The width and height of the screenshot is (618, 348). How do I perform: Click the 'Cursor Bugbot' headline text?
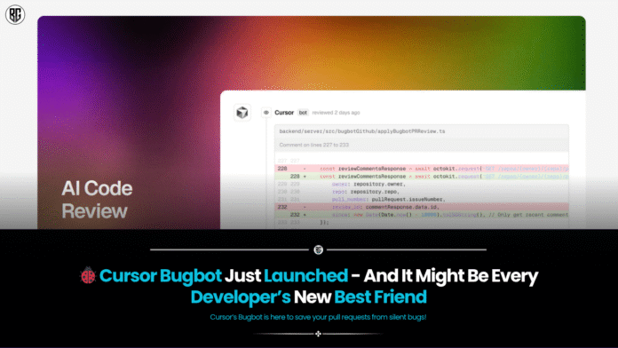161,276
